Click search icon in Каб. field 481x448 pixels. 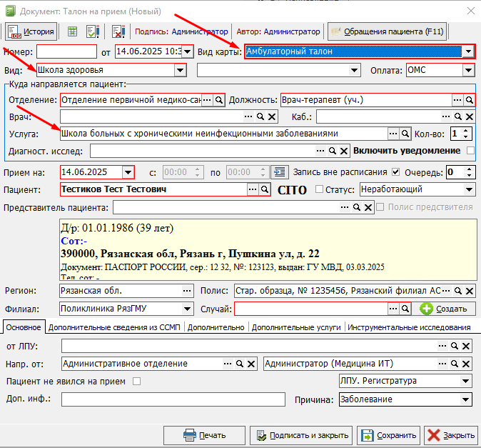[x=458, y=116]
